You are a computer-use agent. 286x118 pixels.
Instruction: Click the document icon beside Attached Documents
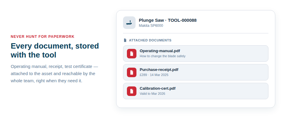[125, 40]
